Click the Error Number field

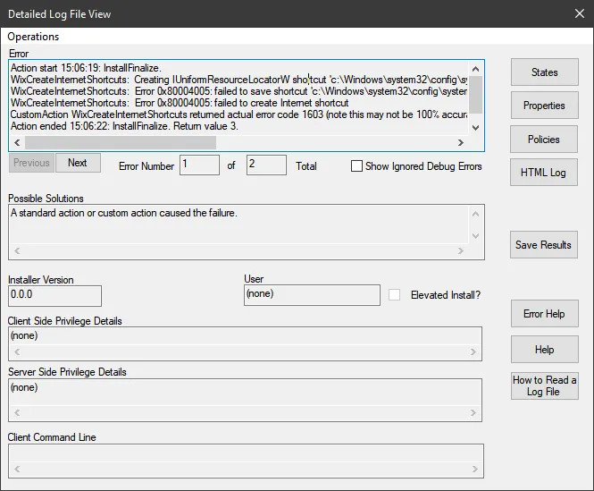[x=199, y=165]
